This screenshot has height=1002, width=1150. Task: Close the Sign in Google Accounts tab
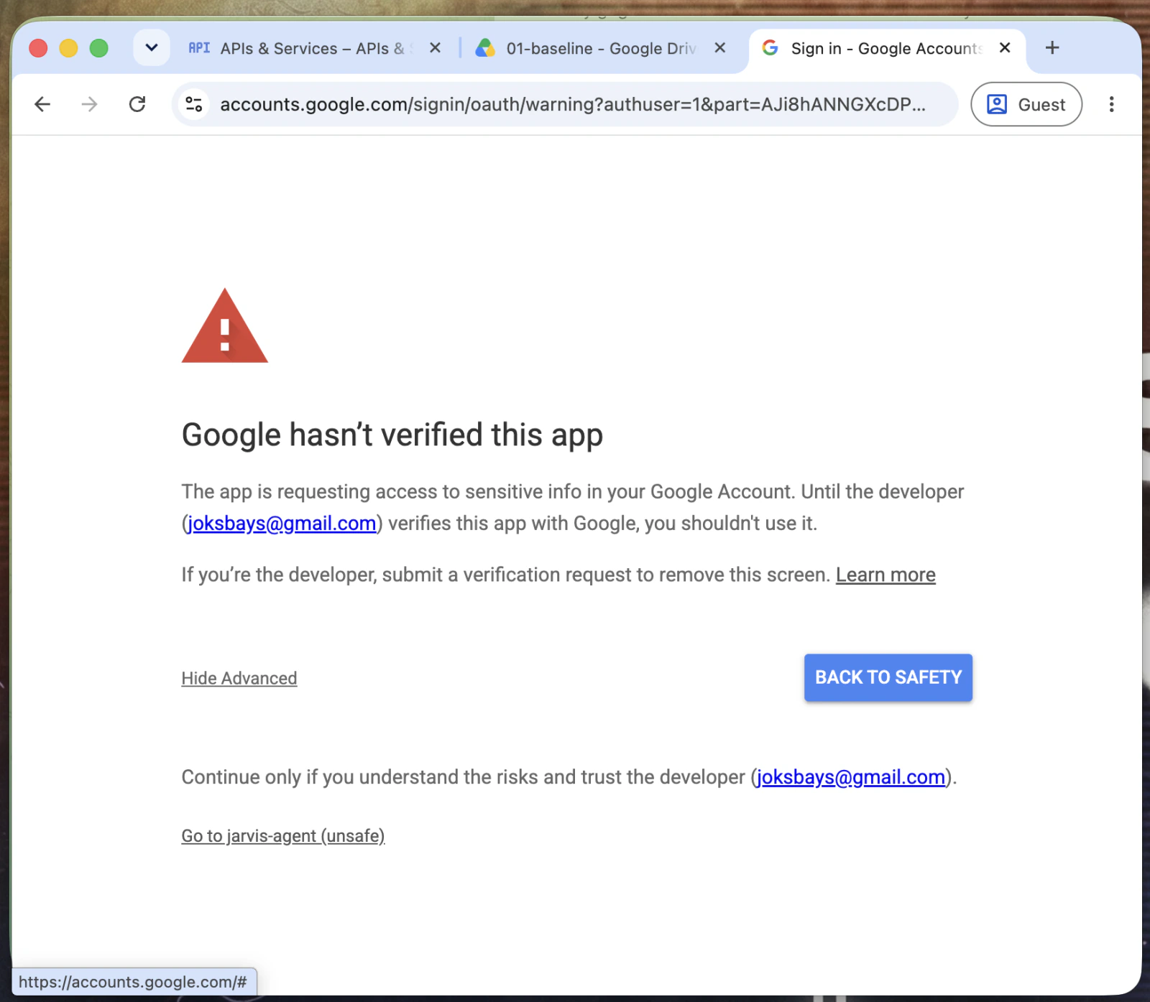pos(1005,48)
